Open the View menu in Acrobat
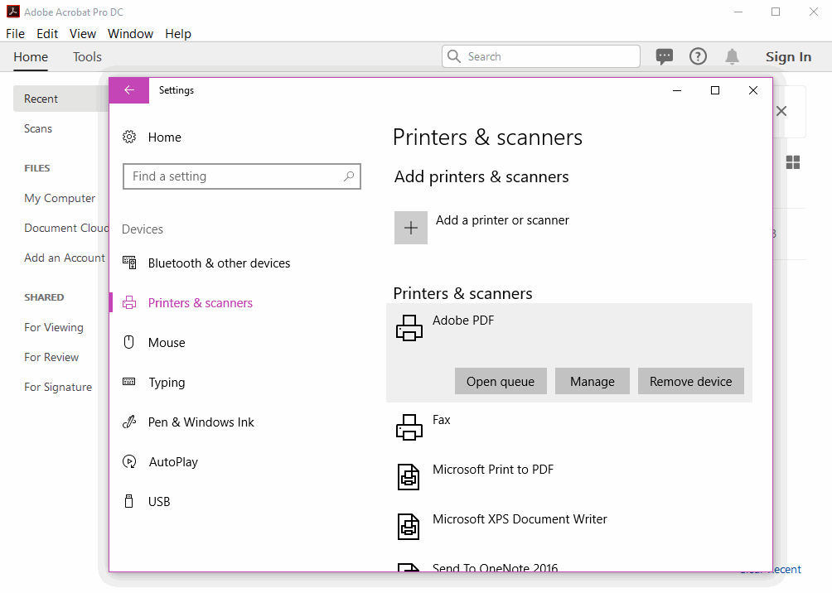The height and width of the screenshot is (593, 832). click(83, 33)
